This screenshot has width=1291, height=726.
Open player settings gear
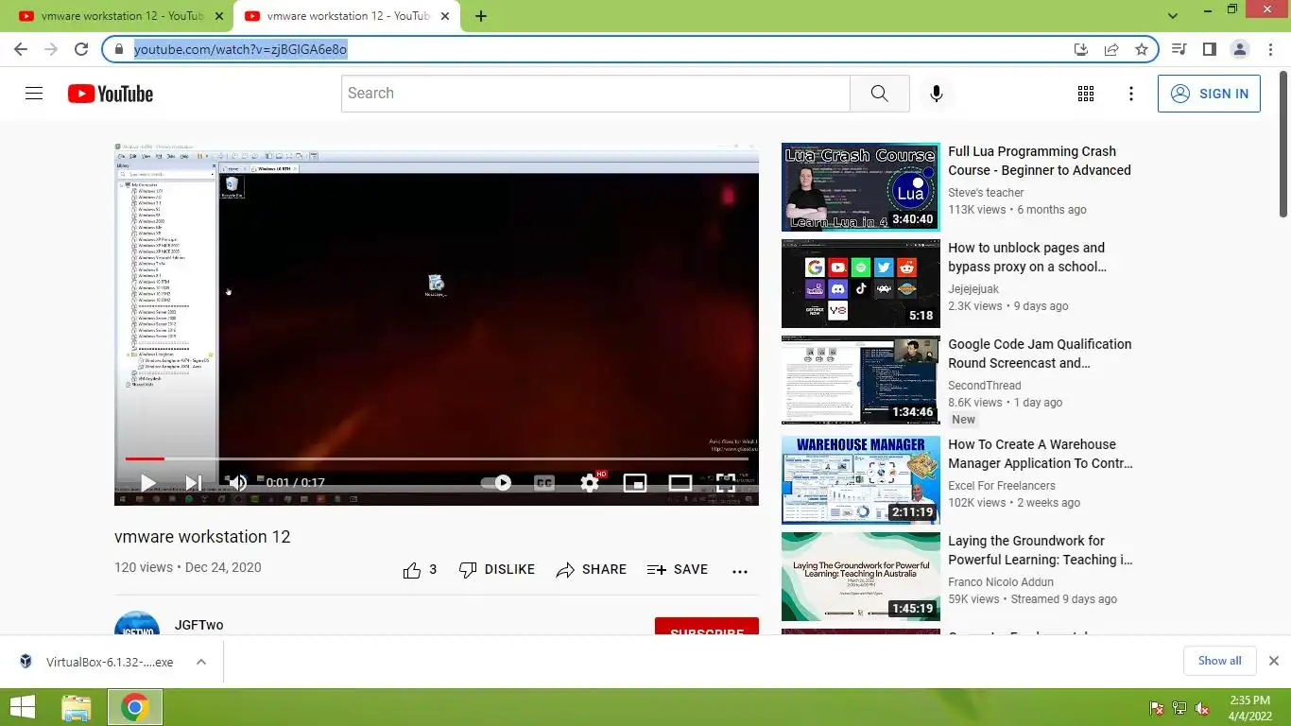(x=590, y=483)
